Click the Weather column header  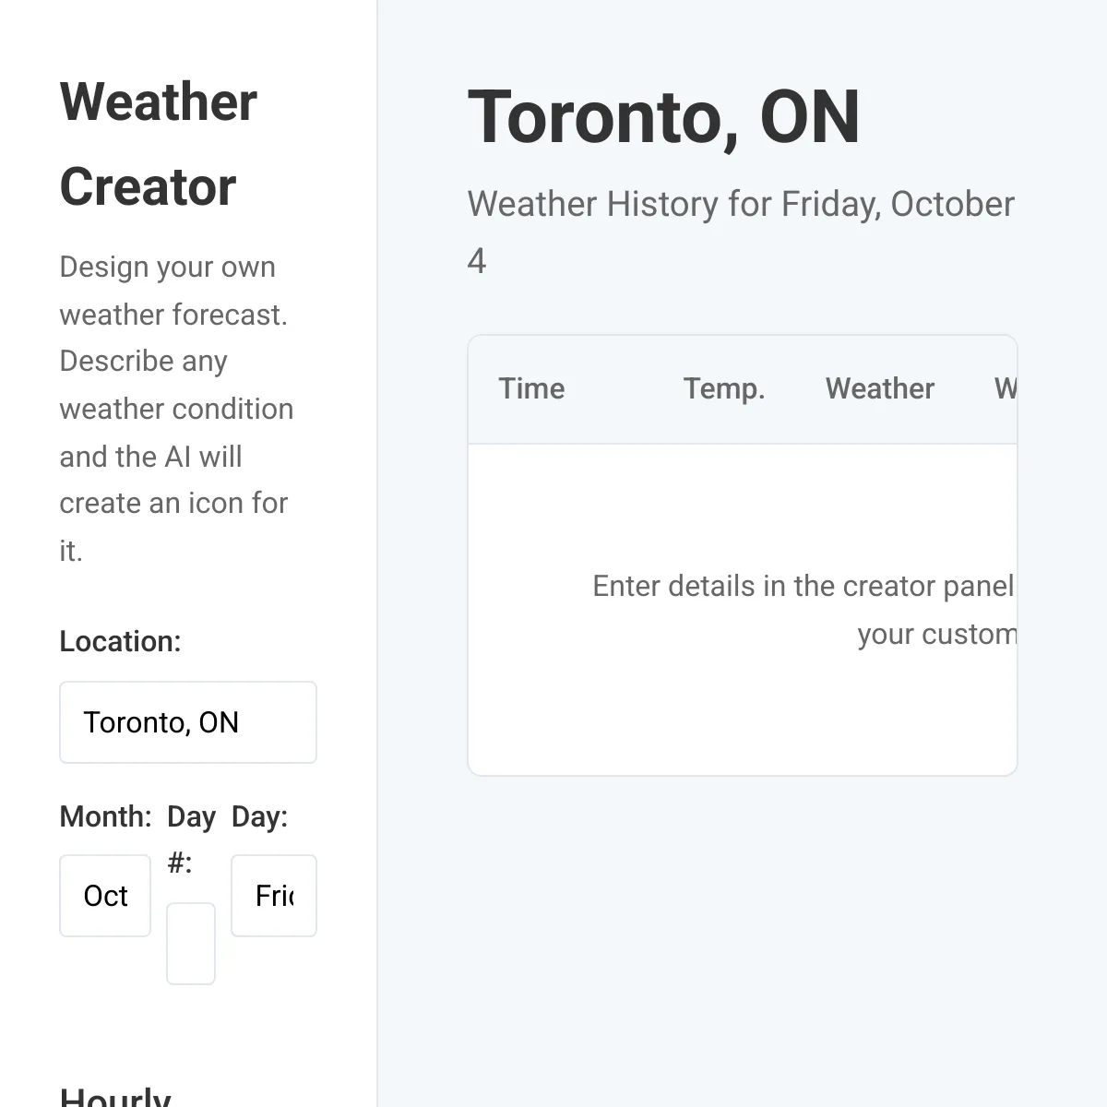tap(879, 388)
